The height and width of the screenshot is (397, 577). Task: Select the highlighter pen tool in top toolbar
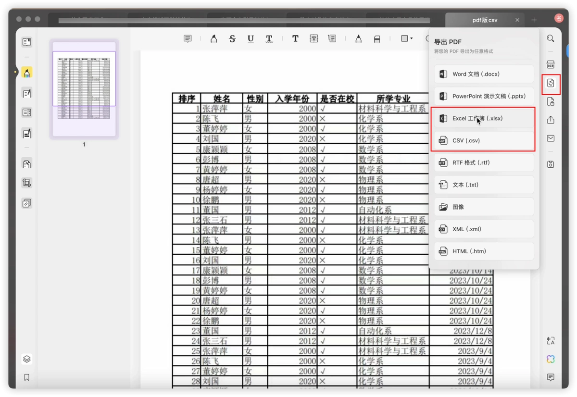214,39
